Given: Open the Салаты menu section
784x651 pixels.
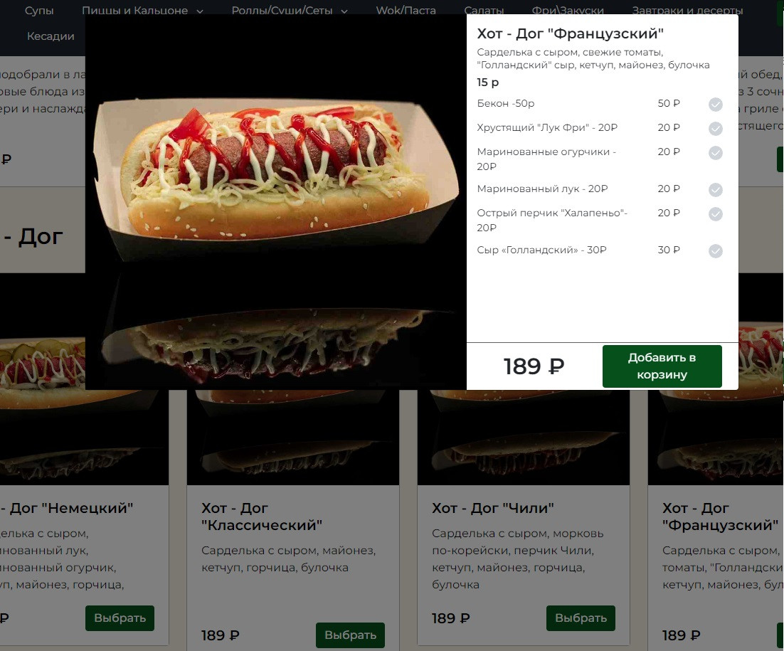Looking at the screenshot, I should (484, 10).
